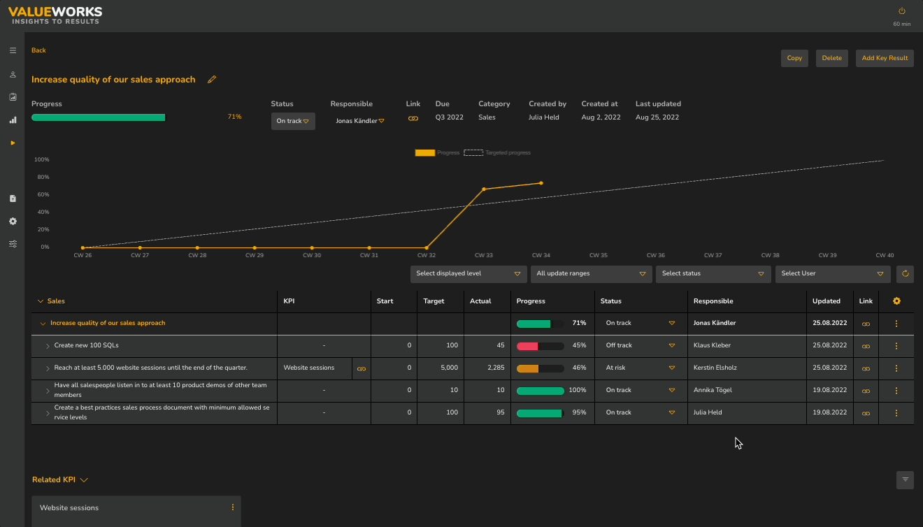
Task: Click the Add Key Result button
Action: coord(885,58)
